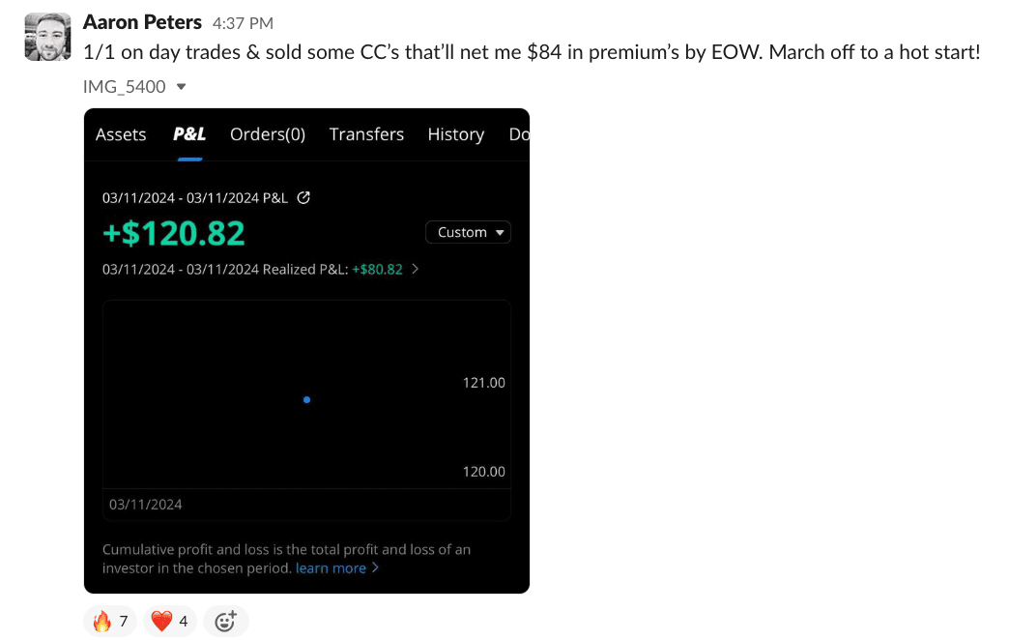This screenshot has width=1009, height=640.
Task: Click the 4:37 PM message timestamp
Action: tap(242, 23)
